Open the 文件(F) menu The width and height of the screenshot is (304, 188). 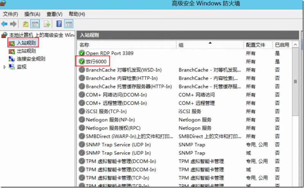(x=11, y=14)
